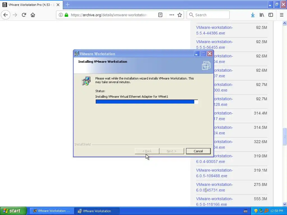Click the page scrollbar up arrow
Viewport: 287px width, 215px height.
point(284,23)
